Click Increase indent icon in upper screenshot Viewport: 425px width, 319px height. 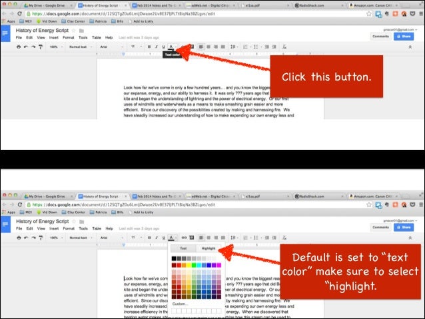[x=274, y=47]
